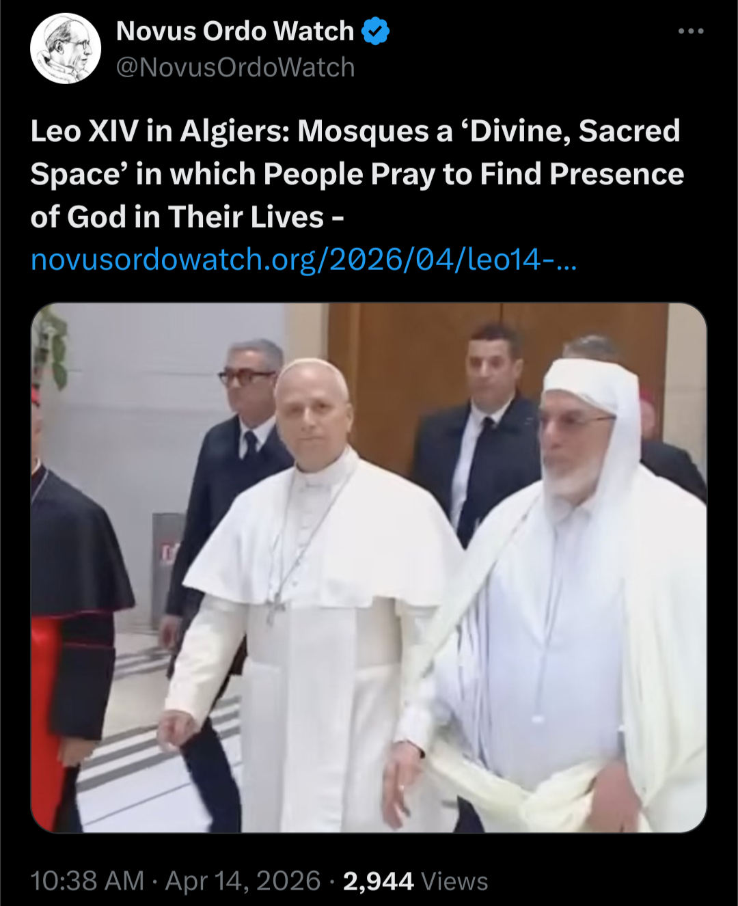
Task: Open the three-dot more options menu
Action: coord(690,31)
